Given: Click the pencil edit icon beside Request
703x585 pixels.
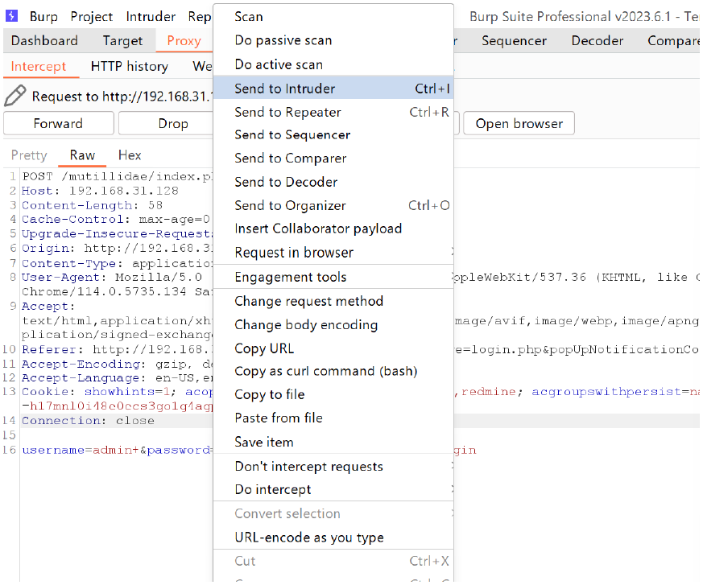Looking at the screenshot, I should pyautogui.click(x=14, y=96).
